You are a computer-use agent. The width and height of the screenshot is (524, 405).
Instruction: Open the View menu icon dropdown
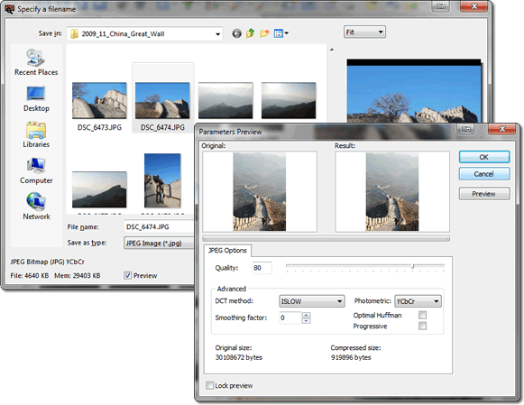281,33
